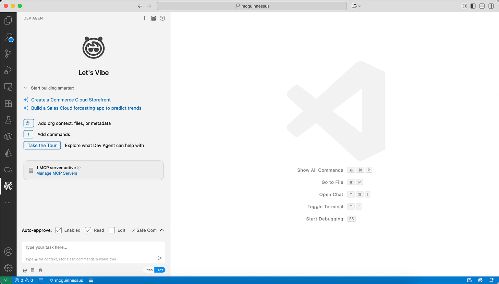Open the Accounts icon in activity bar
The image size is (499, 284).
[x=8, y=252]
